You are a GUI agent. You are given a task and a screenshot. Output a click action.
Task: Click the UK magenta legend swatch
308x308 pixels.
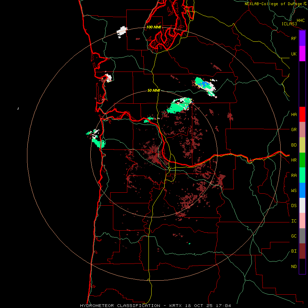[x=302, y=54]
